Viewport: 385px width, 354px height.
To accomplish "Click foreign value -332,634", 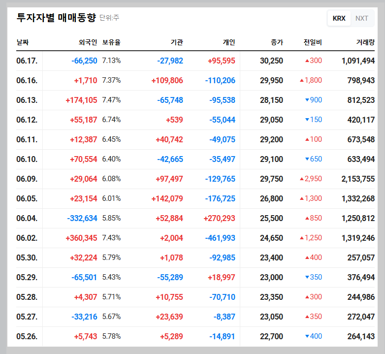I will point(82,218).
